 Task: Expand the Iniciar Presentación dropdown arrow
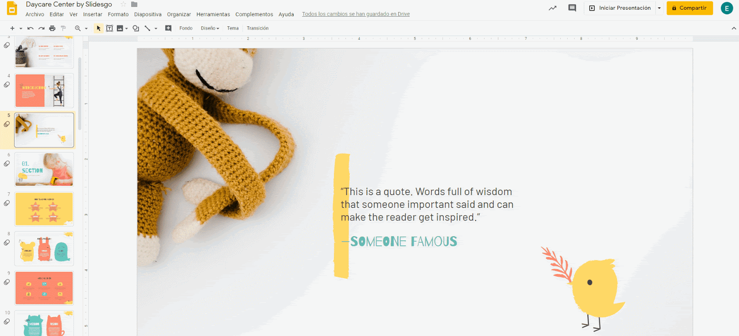click(x=659, y=8)
